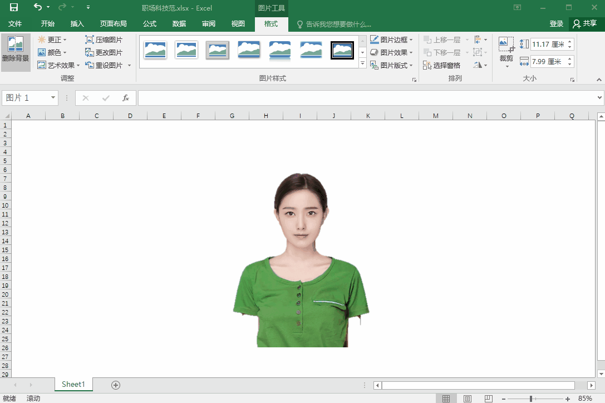Screen dimensions: 605x403
Task: Click the Sign in (登录) link
Action: pos(557,24)
